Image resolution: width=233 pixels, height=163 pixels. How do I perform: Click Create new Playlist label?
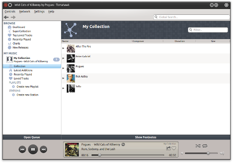pos(27,86)
